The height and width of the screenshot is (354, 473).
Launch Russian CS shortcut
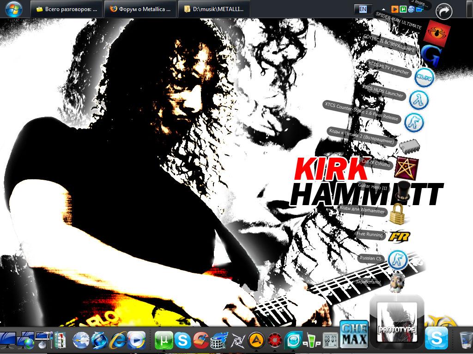click(398, 260)
